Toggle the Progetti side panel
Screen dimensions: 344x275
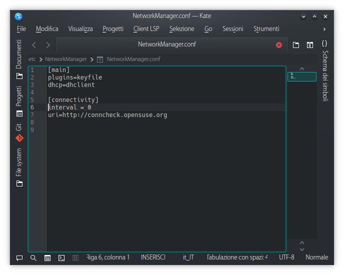pyautogui.click(x=19, y=101)
